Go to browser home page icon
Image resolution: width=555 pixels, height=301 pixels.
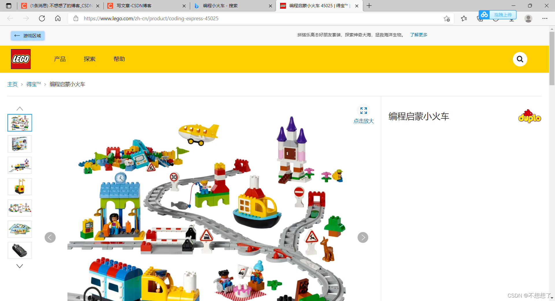58,18
